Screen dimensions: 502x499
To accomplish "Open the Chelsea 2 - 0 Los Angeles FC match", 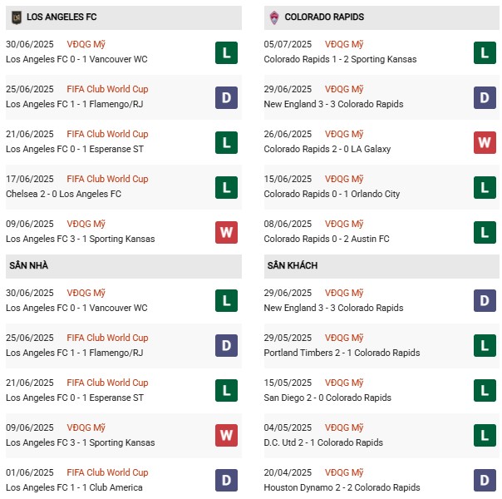I will click(63, 194).
